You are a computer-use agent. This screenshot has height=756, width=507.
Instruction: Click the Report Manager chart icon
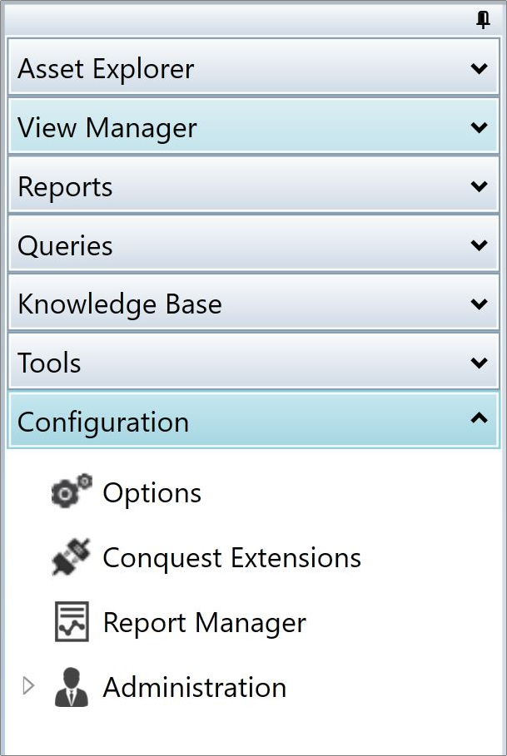[x=72, y=621]
